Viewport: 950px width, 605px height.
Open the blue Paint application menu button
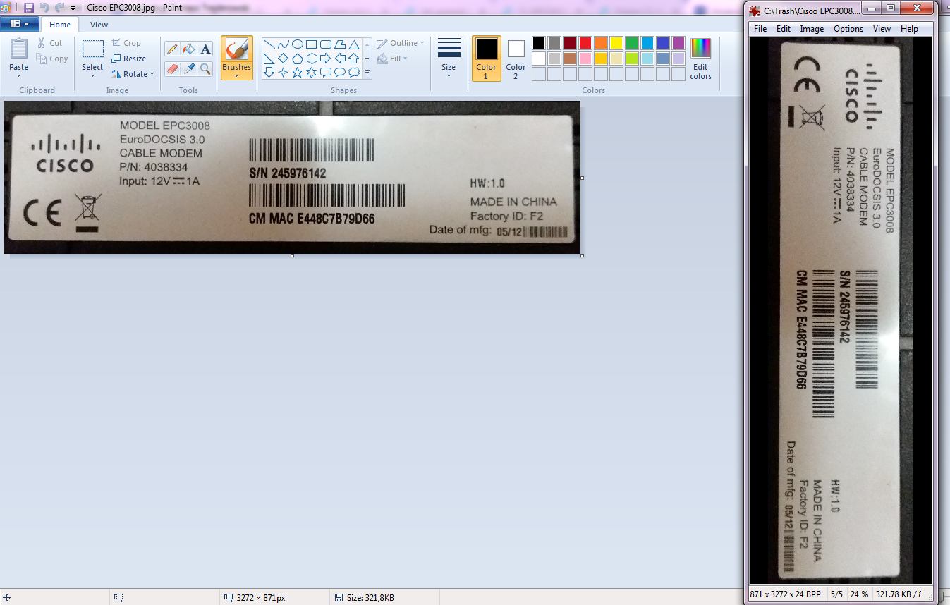pos(19,24)
